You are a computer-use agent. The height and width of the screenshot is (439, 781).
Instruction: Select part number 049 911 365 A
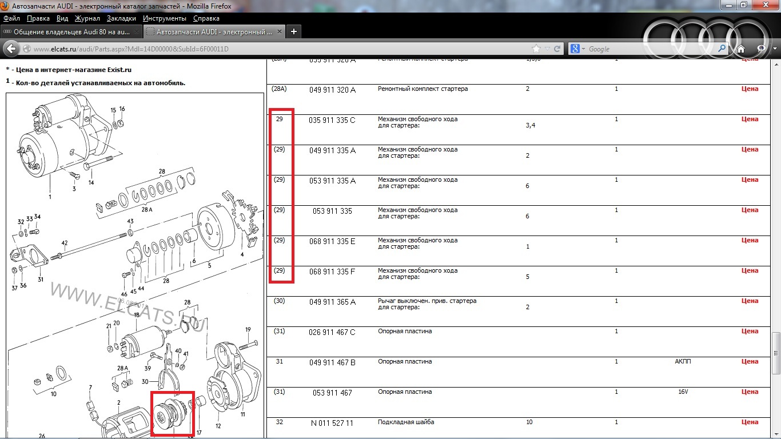pyautogui.click(x=332, y=302)
